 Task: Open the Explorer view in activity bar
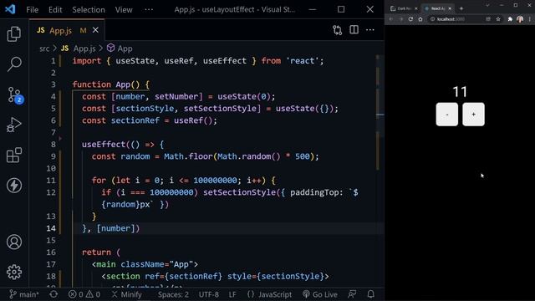click(x=14, y=34)
